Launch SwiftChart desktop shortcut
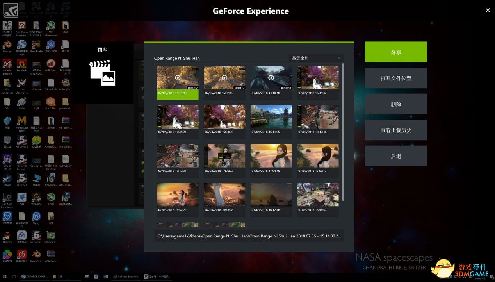495x282 pixels. (x=51, y=65)
